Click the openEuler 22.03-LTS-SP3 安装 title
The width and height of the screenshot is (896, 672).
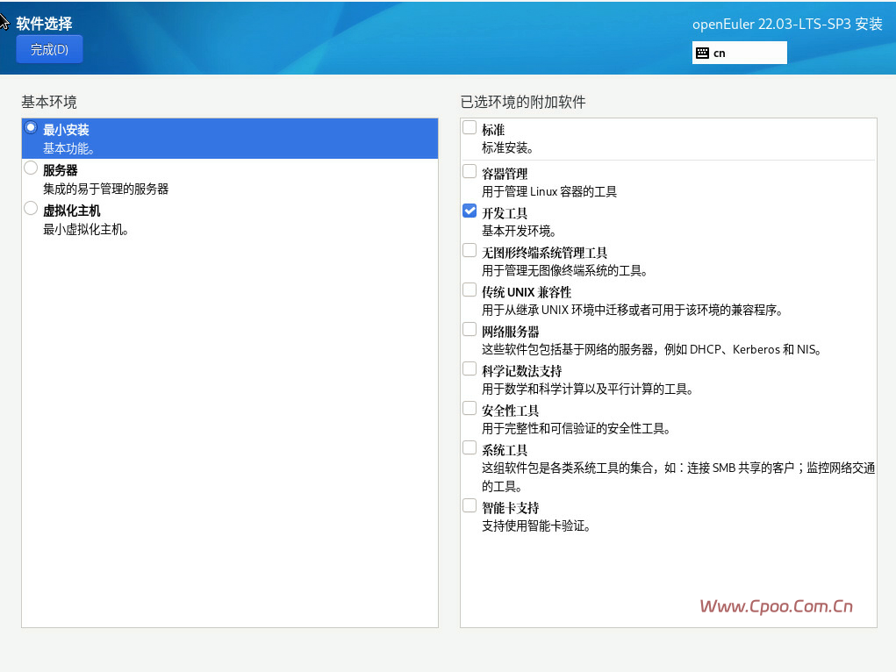click(787, 24)
